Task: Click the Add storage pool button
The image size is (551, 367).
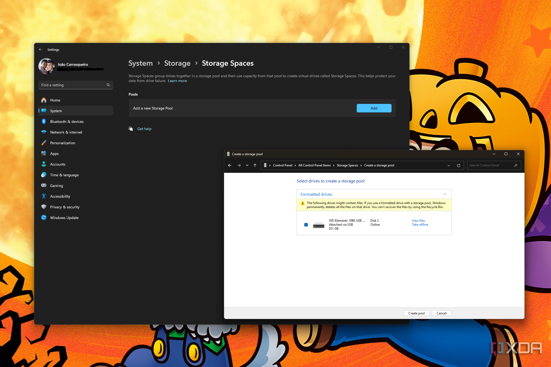Action: tap(374, 108)
